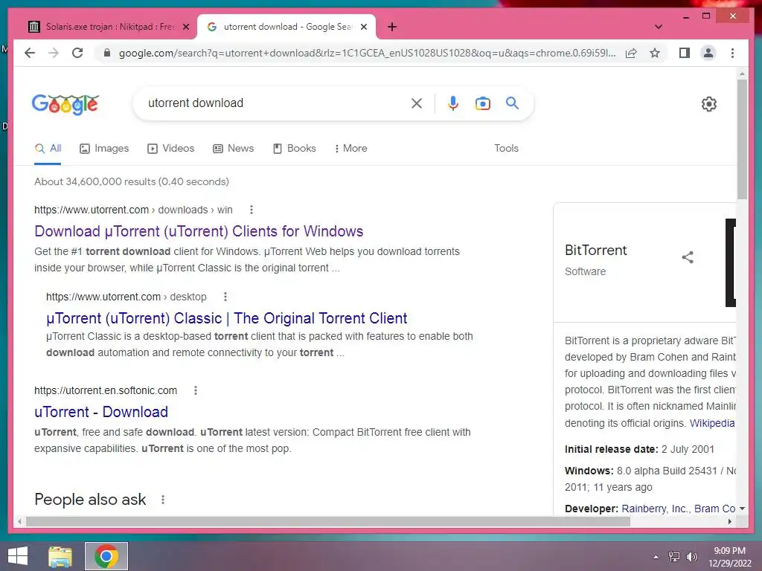Open search Tools options

pos(506,149)
